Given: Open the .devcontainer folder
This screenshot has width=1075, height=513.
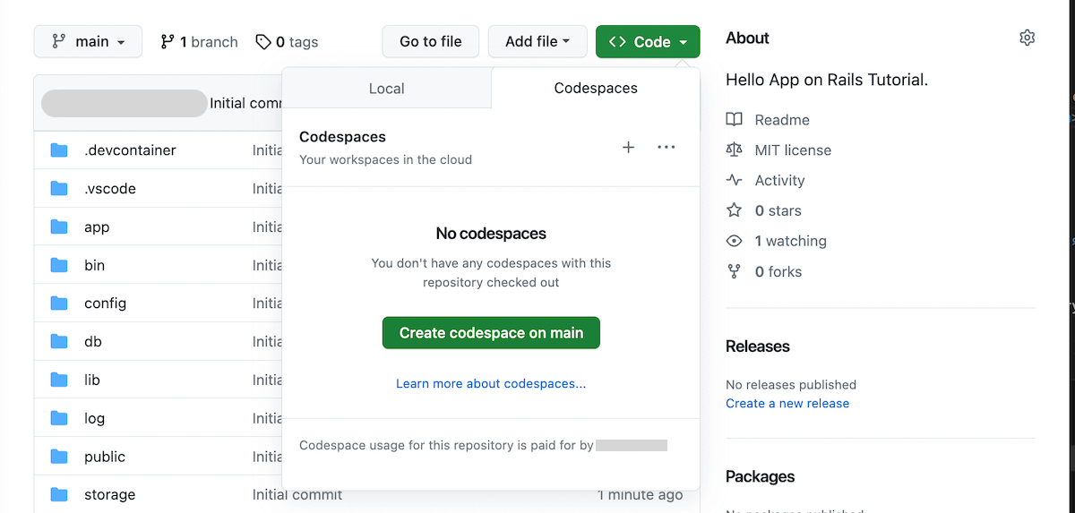Looking at the screenshot, I should point(130,150).
